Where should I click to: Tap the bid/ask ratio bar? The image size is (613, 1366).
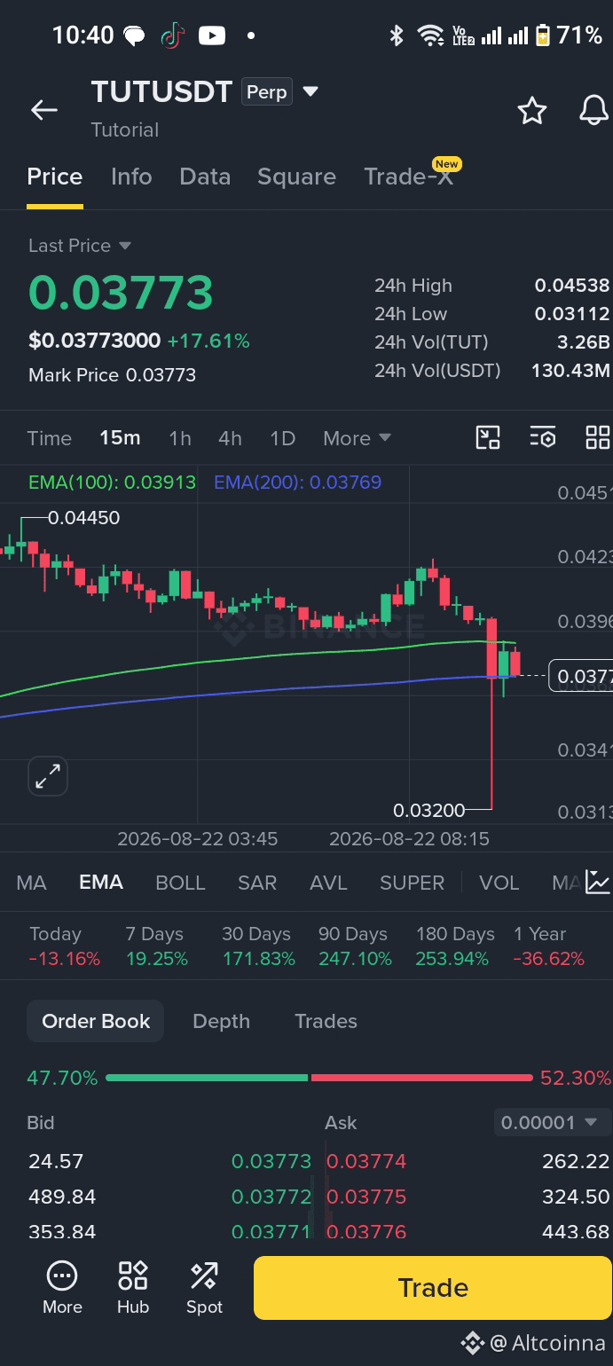click(319, 1078)
